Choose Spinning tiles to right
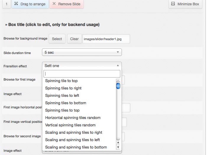This screenshot has width=207, height=155. point(63,88)
